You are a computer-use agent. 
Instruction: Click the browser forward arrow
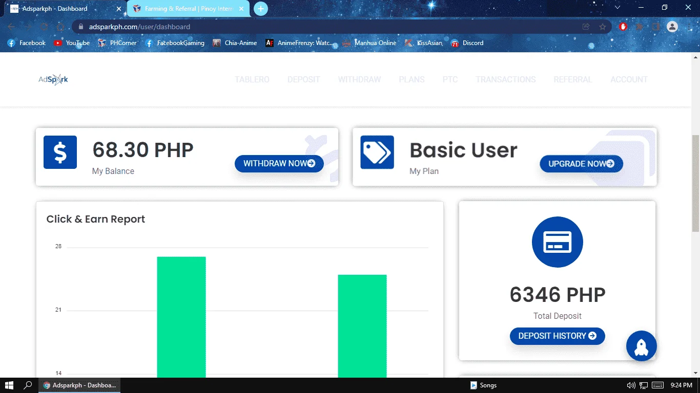28,27
